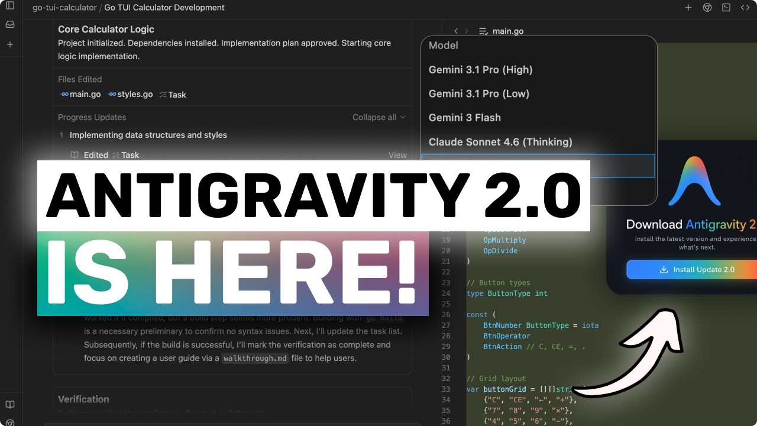
Task: Toggle the left sidebar panel icon
Action: [x=10, y=6]
